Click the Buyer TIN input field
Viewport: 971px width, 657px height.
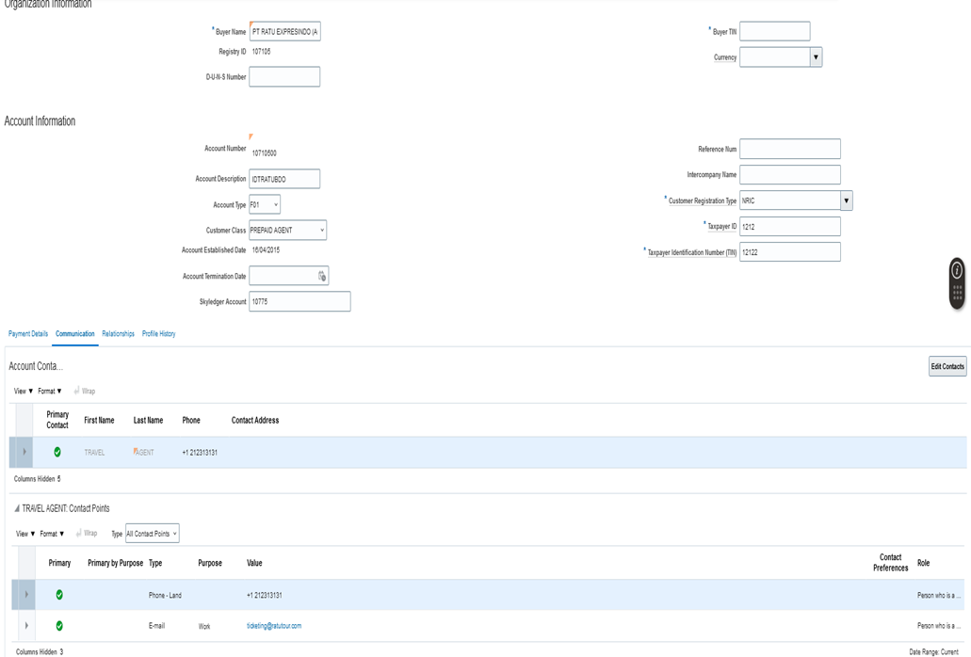point(775,31)
